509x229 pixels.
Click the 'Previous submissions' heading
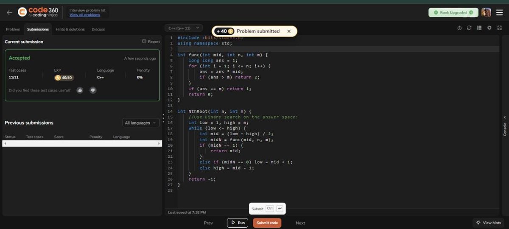click(x=29, y=123)
